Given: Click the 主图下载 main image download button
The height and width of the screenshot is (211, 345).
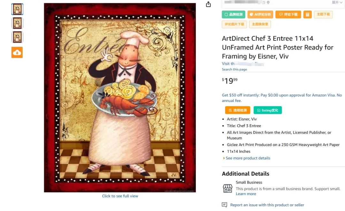Looking at the screenshot, I should pyautogui.click(x=323, y=14).
